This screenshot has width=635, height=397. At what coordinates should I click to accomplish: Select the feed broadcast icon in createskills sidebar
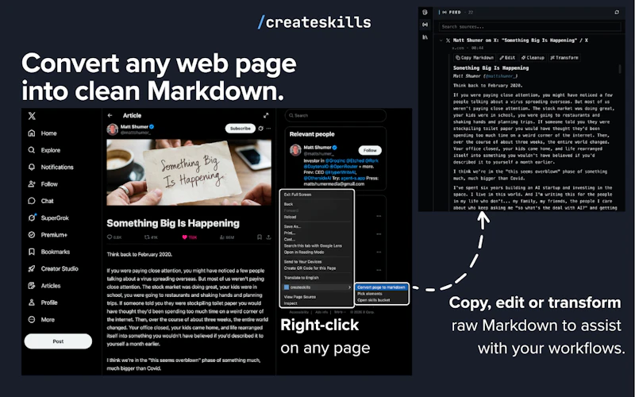point(425,25)
